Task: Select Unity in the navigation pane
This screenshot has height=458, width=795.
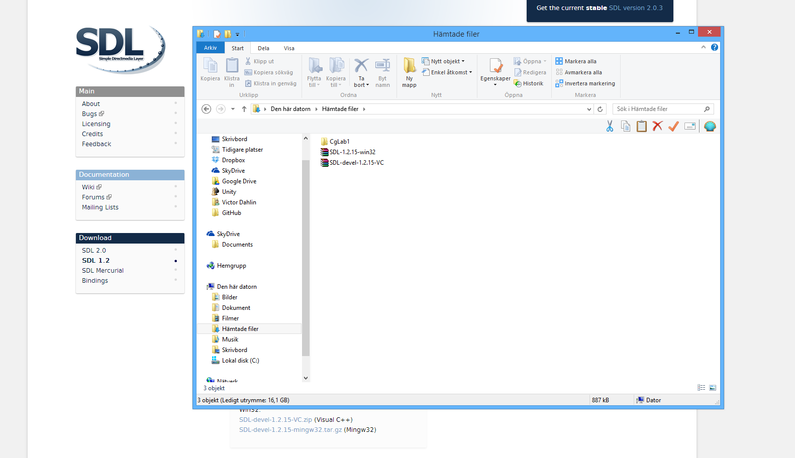Action: point(229,192)
